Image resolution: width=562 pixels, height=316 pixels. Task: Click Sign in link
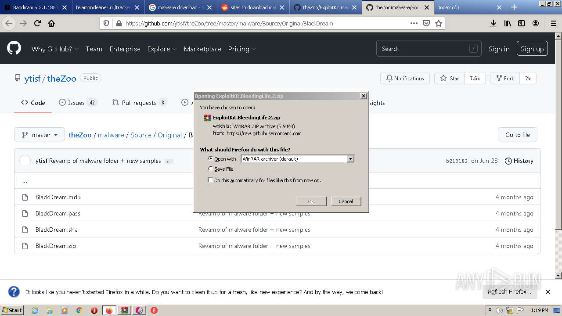pyautogui.click(x=499, y=49)
